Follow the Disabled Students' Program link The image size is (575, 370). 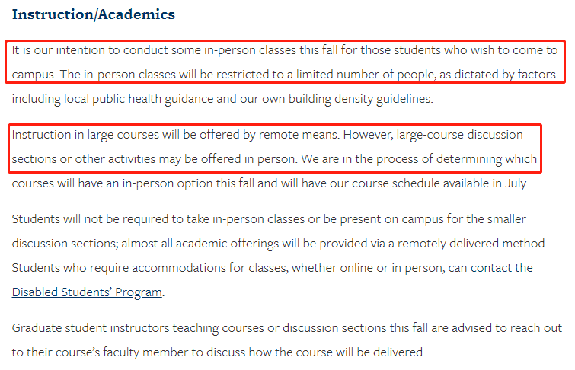pyautogui.click(x=87, y=292)
